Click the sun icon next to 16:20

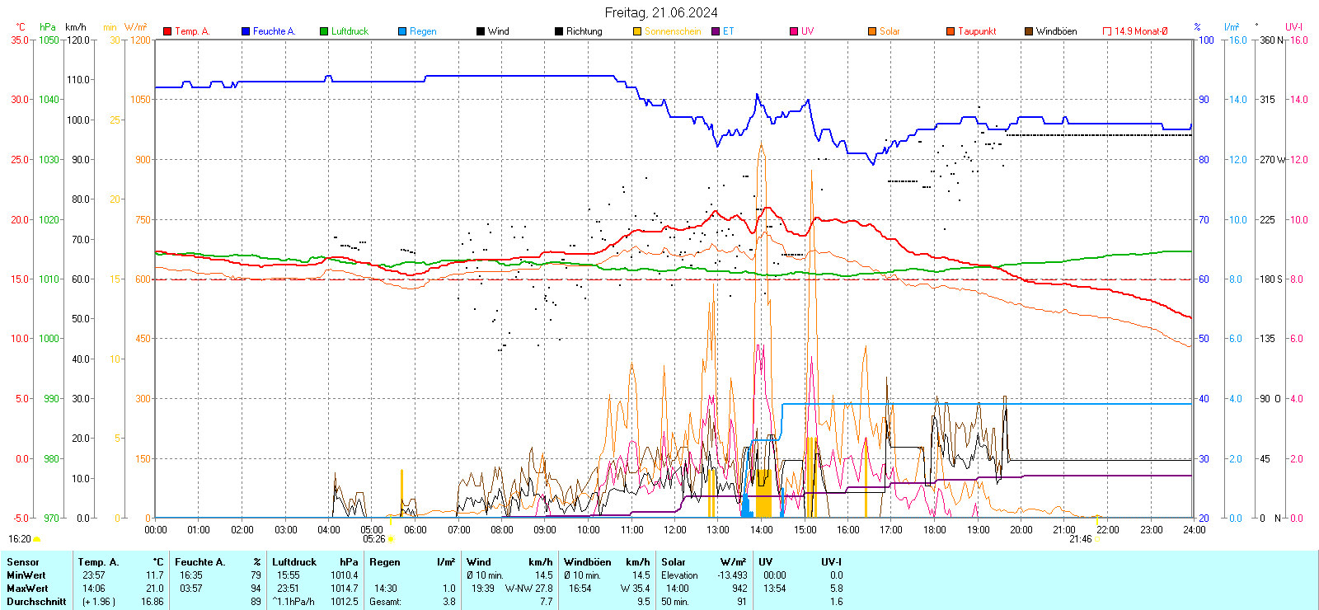click(x=36, y=539)
